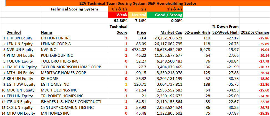This screenshot has height=116, width=270.
Task: Click the yellow 'Neutral' legend cell
Action: tap(137, 15)
